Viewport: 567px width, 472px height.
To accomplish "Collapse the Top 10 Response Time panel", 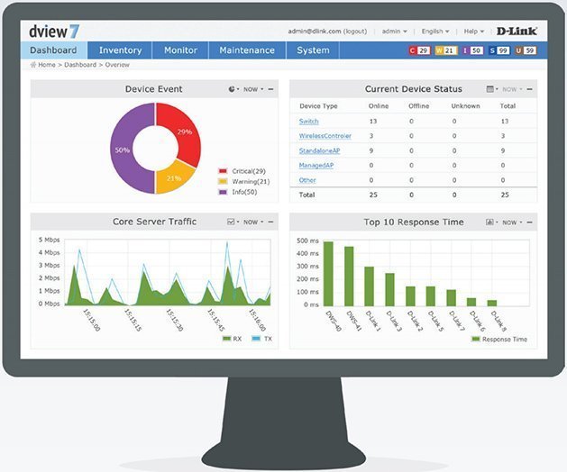I will 530,222.
